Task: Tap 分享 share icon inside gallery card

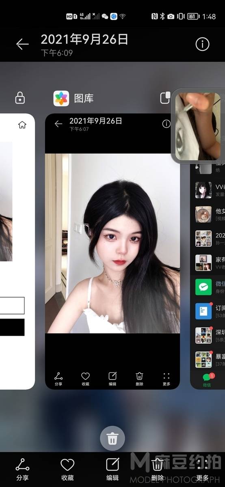Action: (58, 379)
